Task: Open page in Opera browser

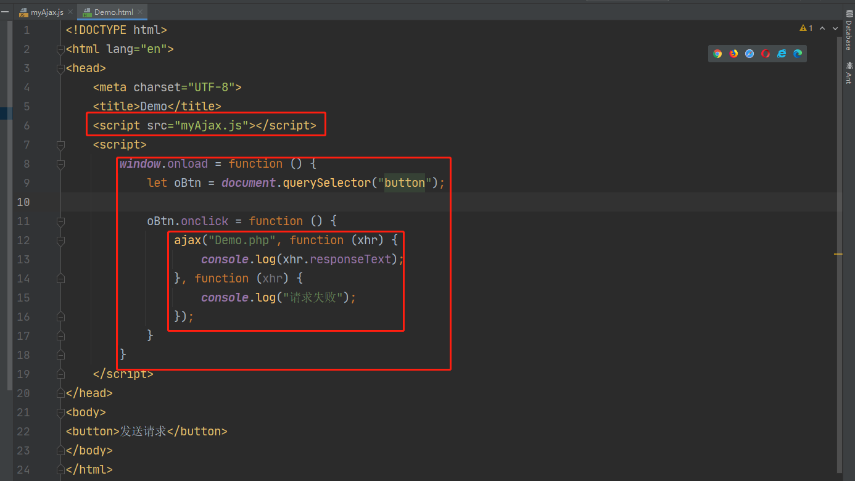Action: 766,54
